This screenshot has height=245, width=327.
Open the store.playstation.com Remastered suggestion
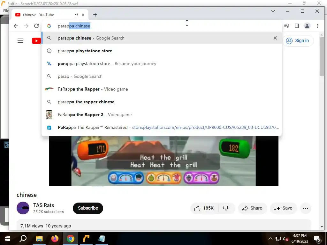click(x=162, y=127)
